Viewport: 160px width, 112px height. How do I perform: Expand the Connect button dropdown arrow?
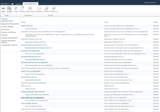tap(9, 13)
